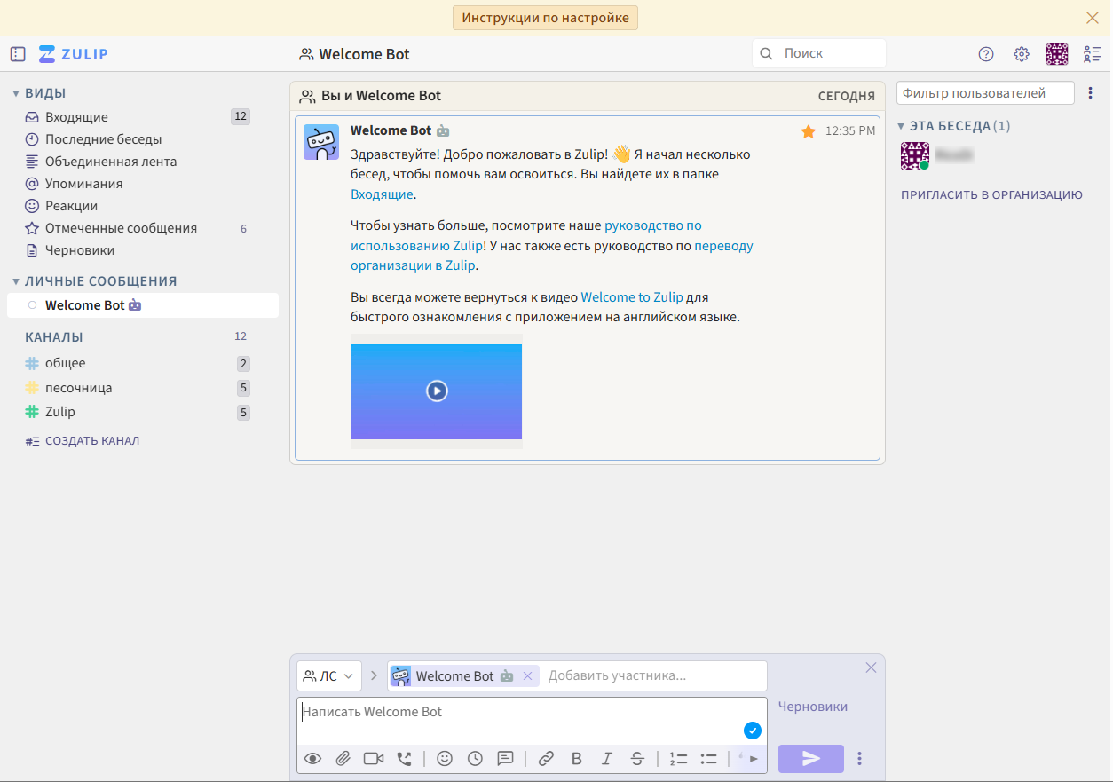
Task: Open the settings gear menu
Action: pyautogui.click(x=1022, y=54)
